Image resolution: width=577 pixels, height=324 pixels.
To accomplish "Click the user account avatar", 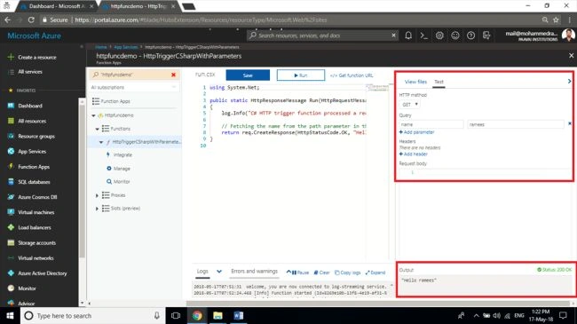I will tap(568, 36).
